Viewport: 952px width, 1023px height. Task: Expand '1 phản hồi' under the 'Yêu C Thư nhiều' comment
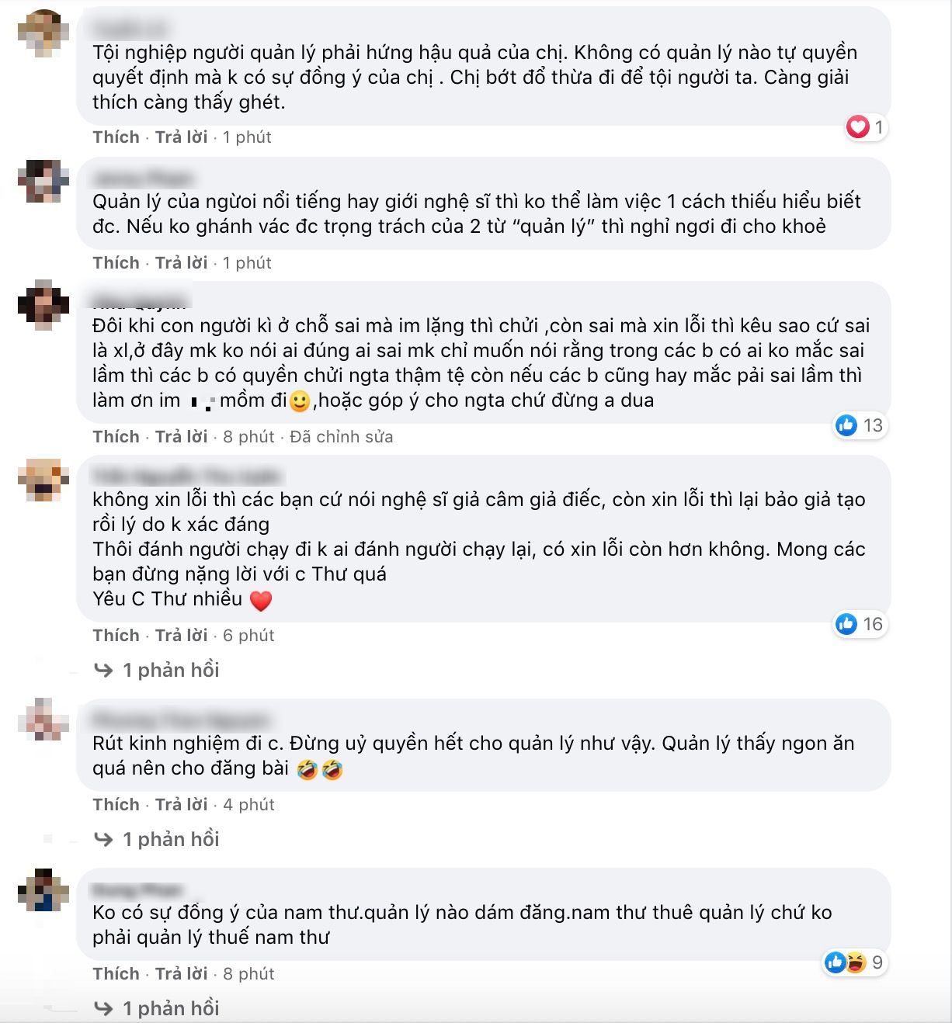171,670
